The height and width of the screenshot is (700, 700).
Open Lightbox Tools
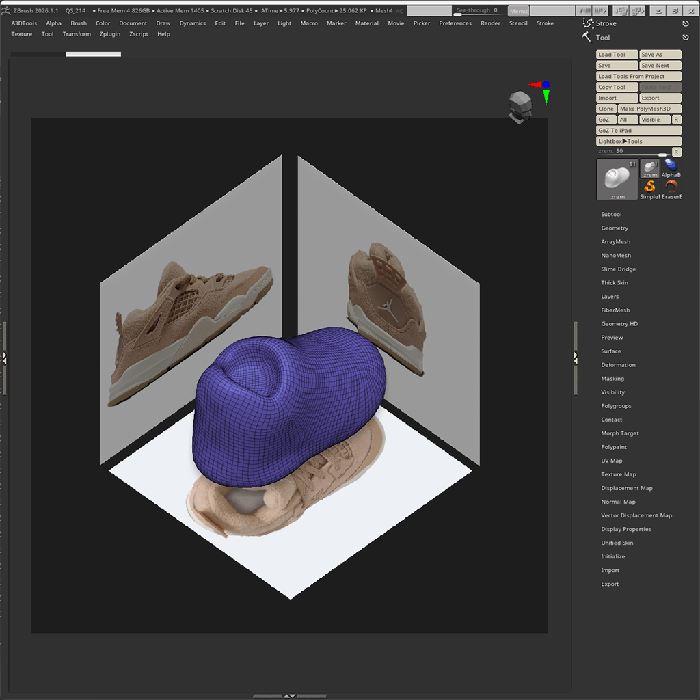639,142
